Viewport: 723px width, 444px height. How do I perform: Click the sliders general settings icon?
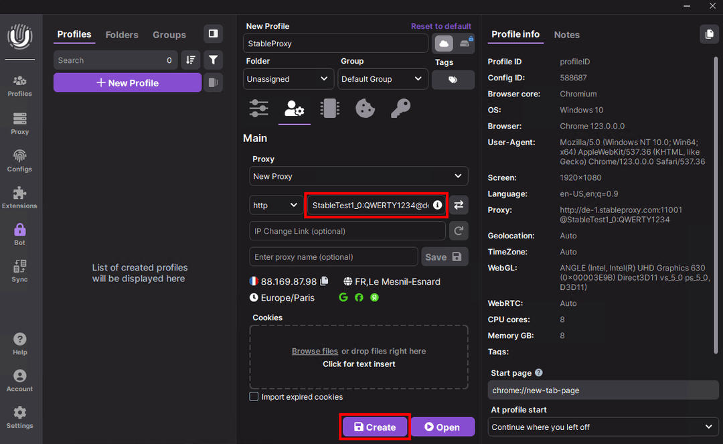[x=258, y=108]
